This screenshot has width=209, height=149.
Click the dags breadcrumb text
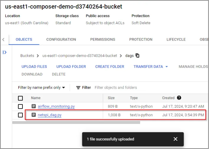pos(129,56)
